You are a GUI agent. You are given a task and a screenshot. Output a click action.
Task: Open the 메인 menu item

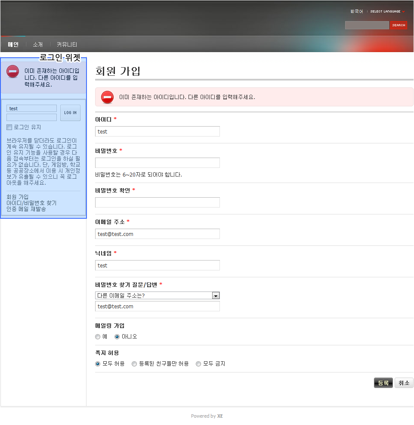[x=13, y=44]
